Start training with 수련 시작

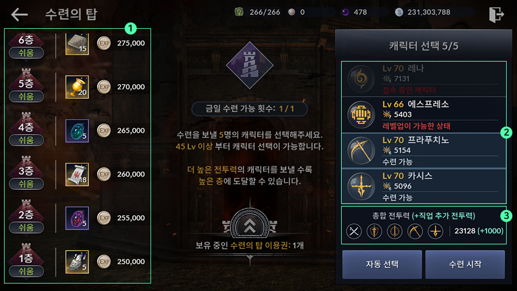tap(465, 265)
